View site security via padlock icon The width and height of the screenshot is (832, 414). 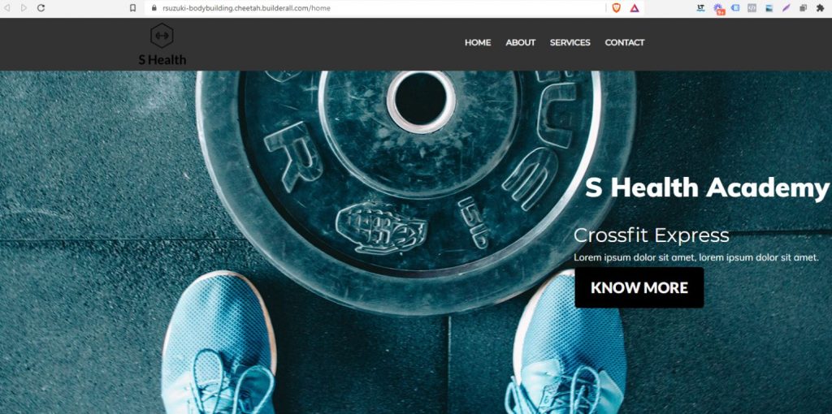click(154, 8)
